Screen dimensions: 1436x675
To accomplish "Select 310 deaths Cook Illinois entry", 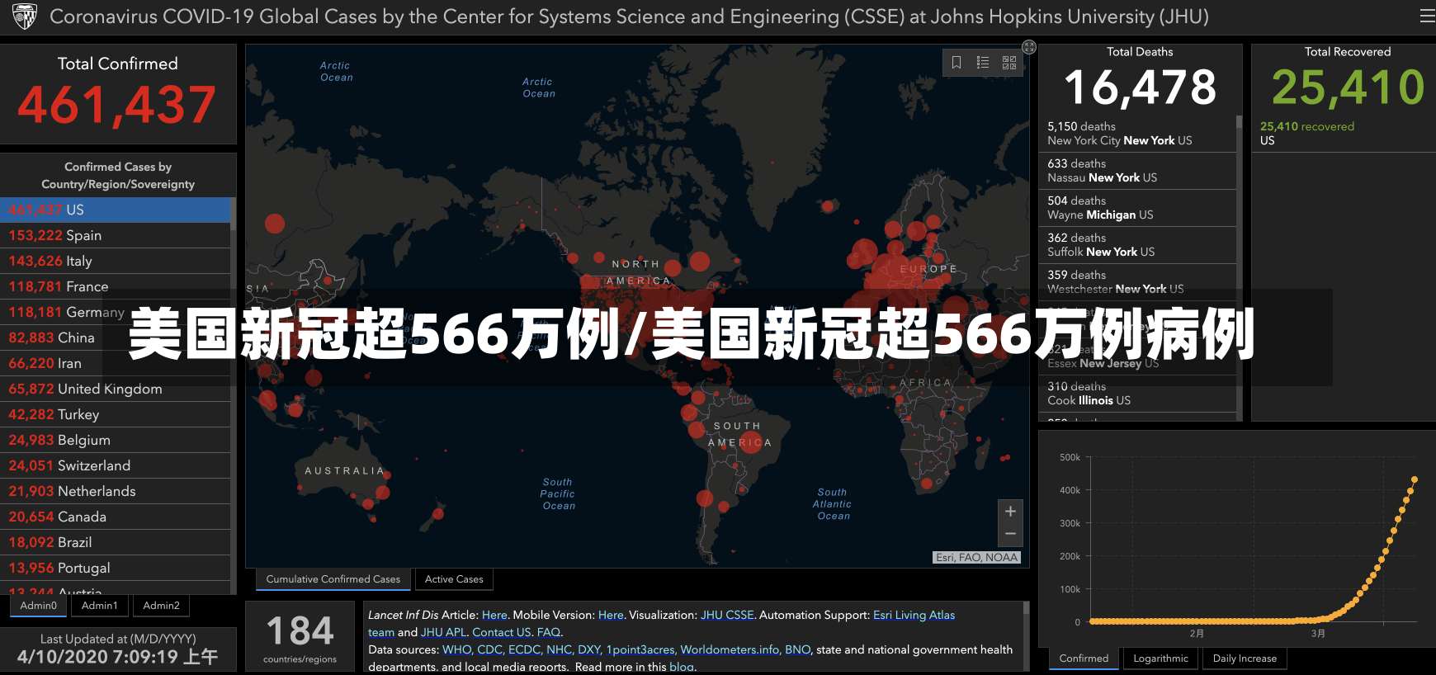I will [x=1137, y=394].
